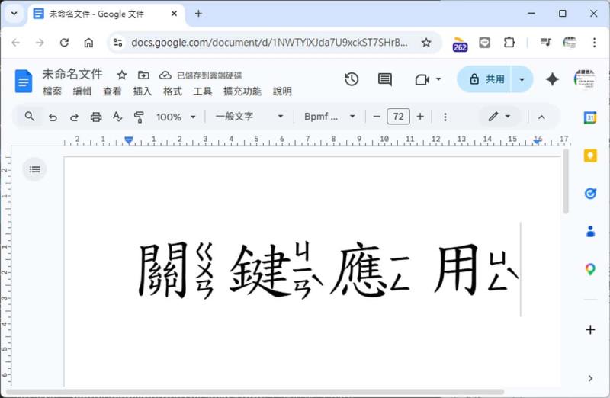Increase font size with plus
Screen dimensions: 610x398
[x=420, y=117]
